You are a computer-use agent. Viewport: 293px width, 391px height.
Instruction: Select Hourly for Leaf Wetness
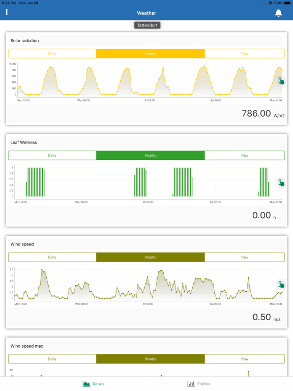click(150, 155)
